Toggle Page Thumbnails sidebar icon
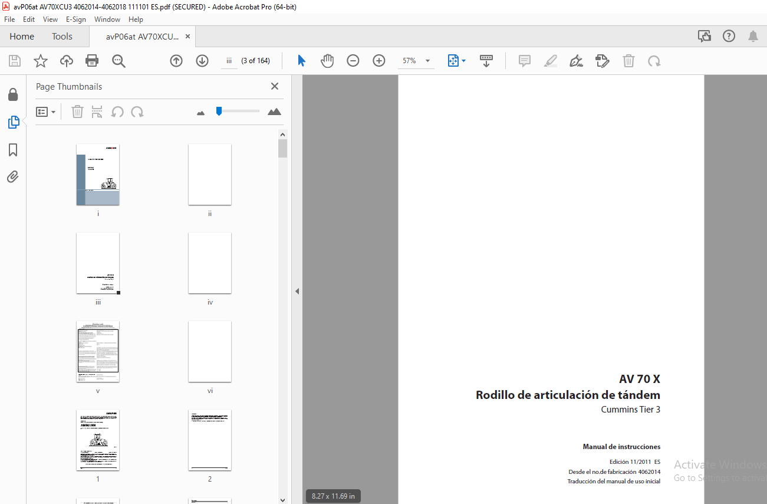 click(13, 122)
